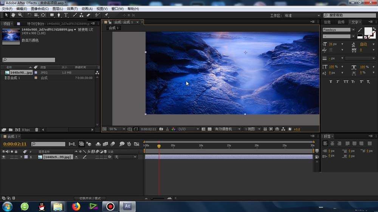Select the Horizontal Type tool
The width and height of the screenshot is (378, 212).
tap(66, 15)
